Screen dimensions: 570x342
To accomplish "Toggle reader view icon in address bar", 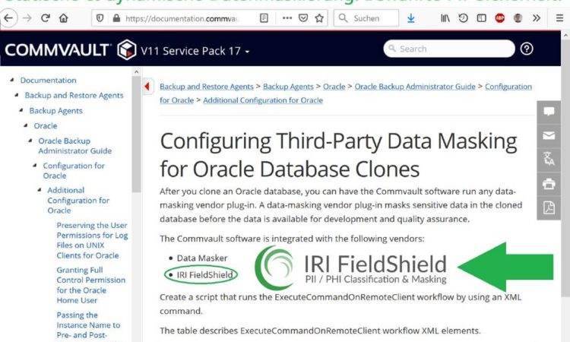I will (264, 18).
